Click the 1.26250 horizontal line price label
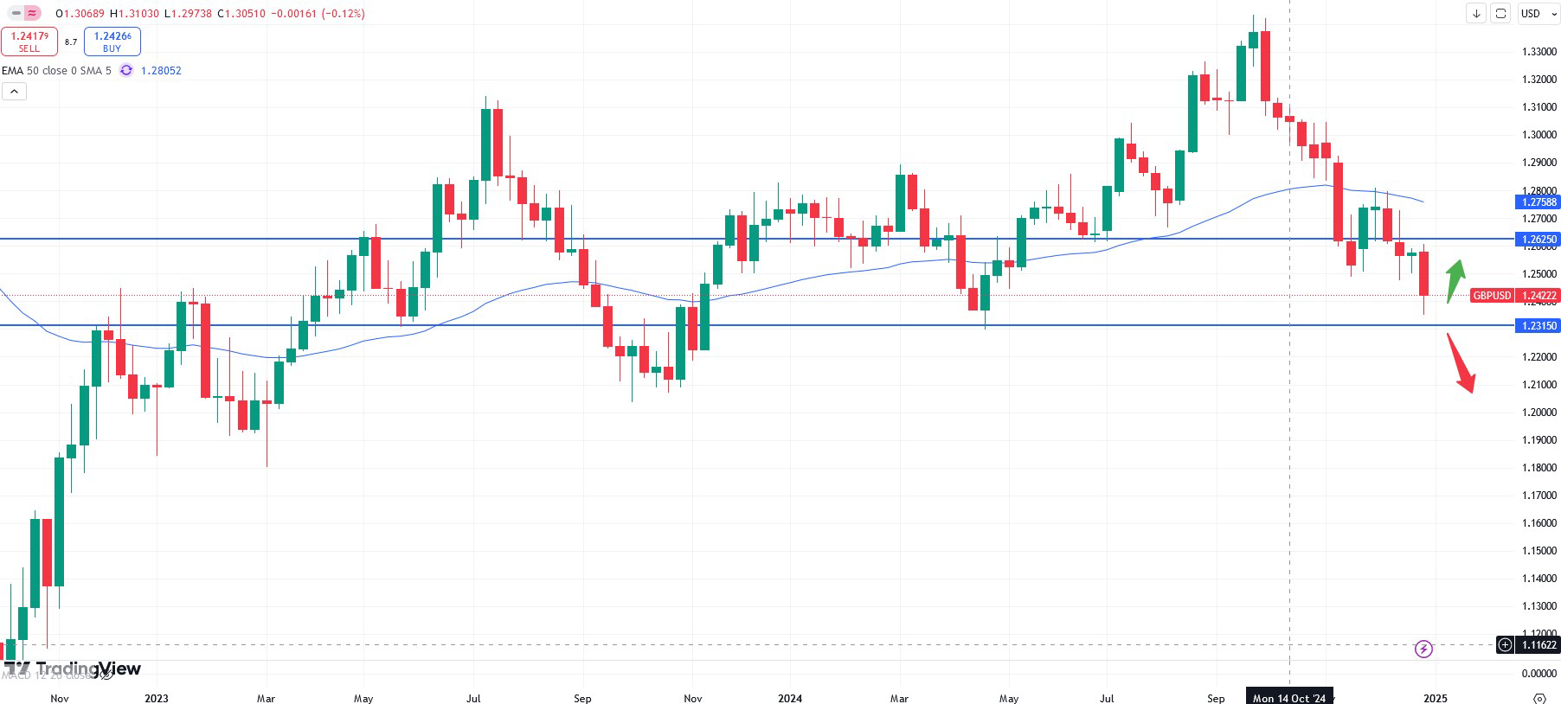 (x=1539, y=240)
